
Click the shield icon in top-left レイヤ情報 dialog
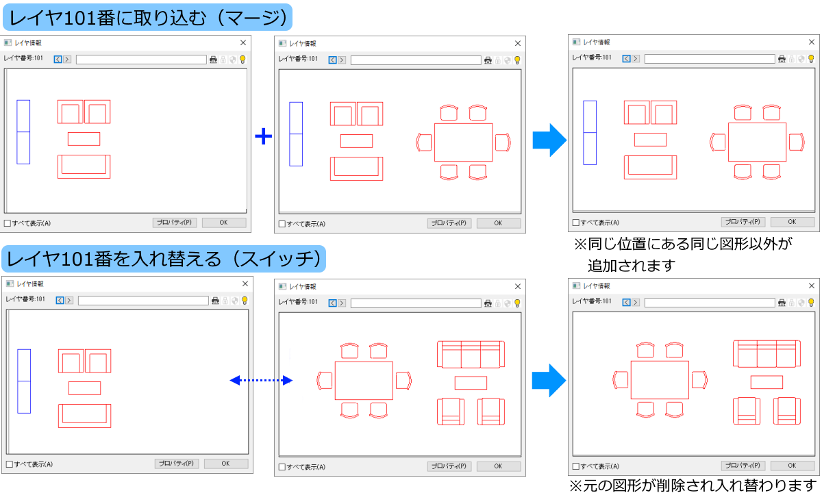click(233, 60)
